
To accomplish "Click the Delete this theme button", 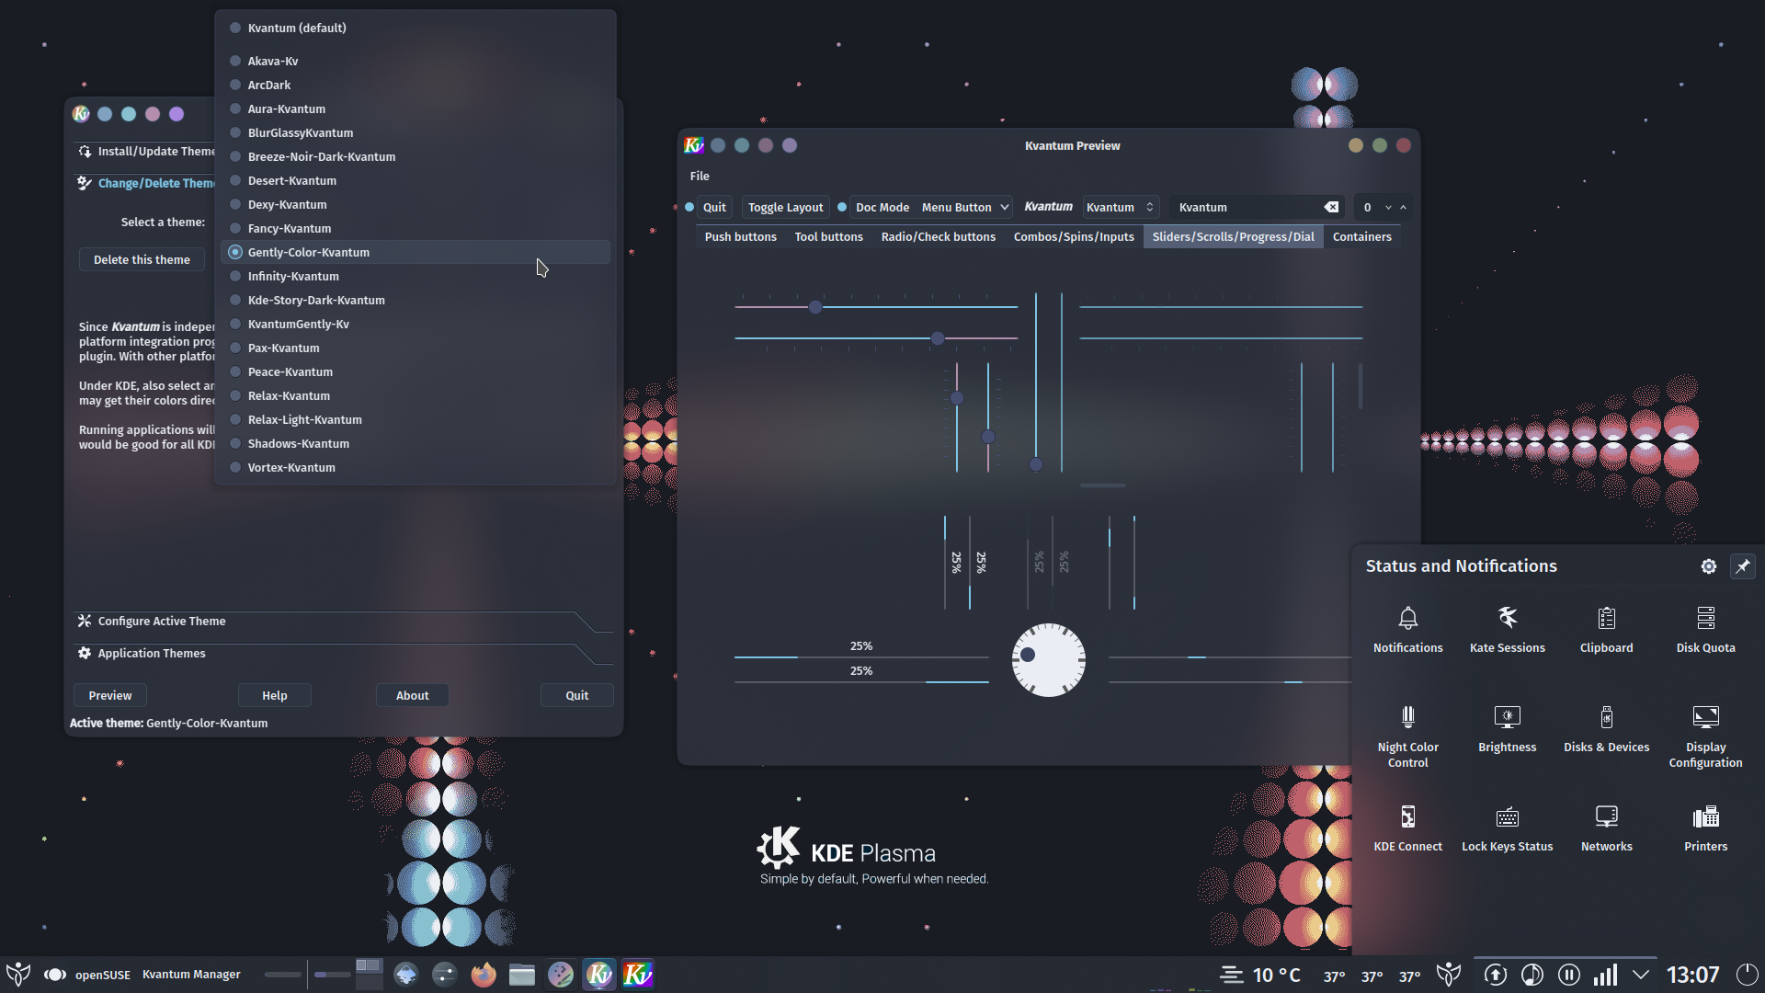I will click(x=142, y=260).
